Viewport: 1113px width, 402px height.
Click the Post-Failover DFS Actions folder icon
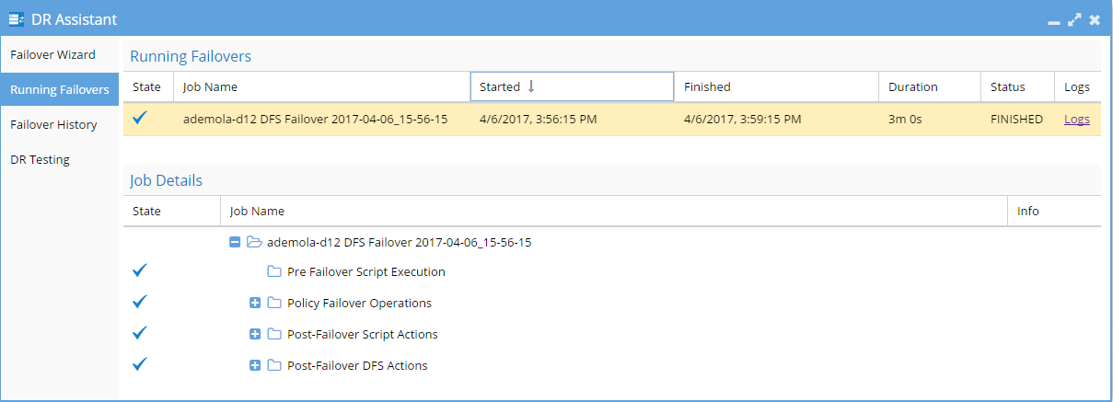pyautogui.click(x=274, y=366)
